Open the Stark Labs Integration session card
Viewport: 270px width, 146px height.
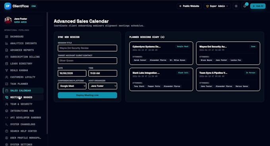click(161, 79)
